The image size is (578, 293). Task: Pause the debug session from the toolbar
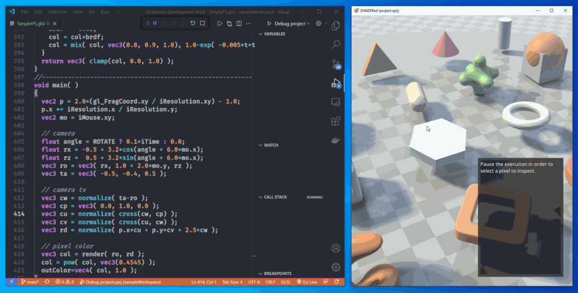point(155,23)
